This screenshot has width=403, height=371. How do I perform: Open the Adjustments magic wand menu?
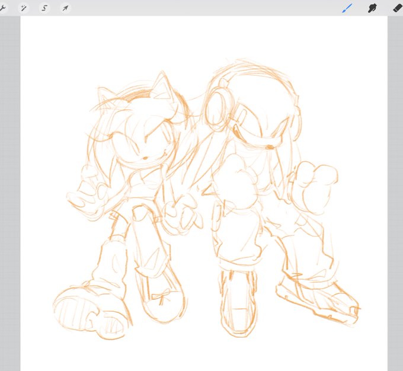[x=23, y=8]
